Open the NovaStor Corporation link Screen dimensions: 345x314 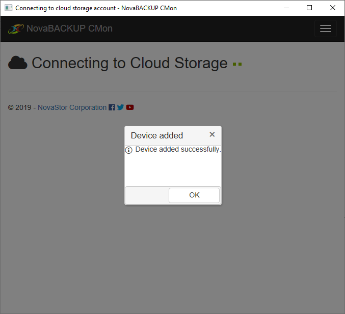72,107
